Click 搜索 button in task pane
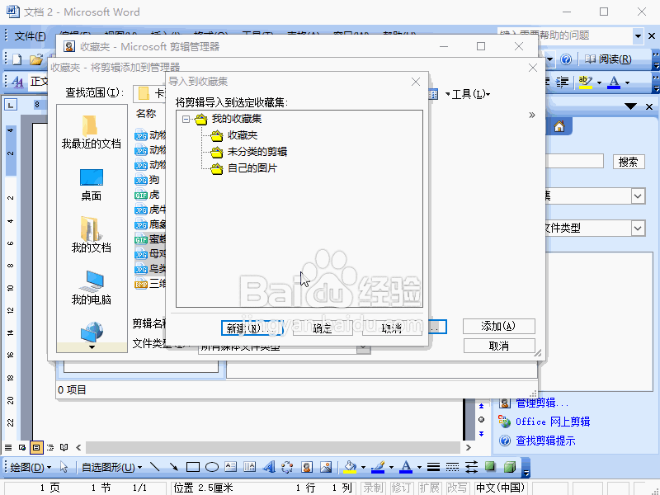This screenshot has height=495, width=660. pyautogui.click(x=629, y=162)
